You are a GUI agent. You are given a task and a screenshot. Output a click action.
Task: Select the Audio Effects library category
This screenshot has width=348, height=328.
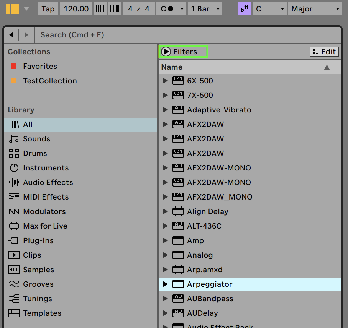pos(80,182)
